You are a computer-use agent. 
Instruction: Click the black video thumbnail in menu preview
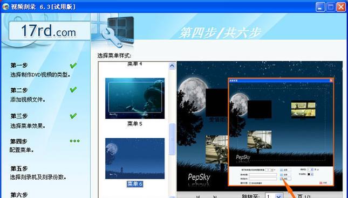tap(216, 103)
